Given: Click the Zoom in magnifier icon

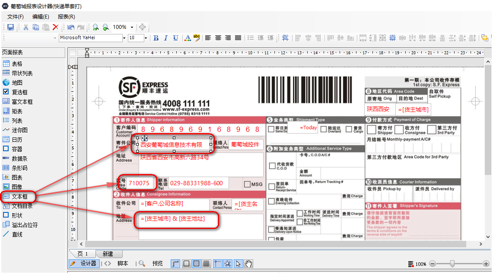Looking at the screenshot, I should click(x=105, y=27).
